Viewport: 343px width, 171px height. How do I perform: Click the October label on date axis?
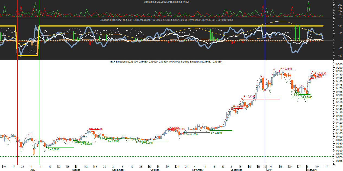tap(155, 170)
